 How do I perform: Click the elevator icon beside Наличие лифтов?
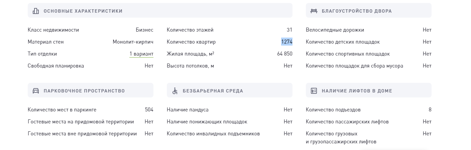pyautogui.click(x=314, y=91)
